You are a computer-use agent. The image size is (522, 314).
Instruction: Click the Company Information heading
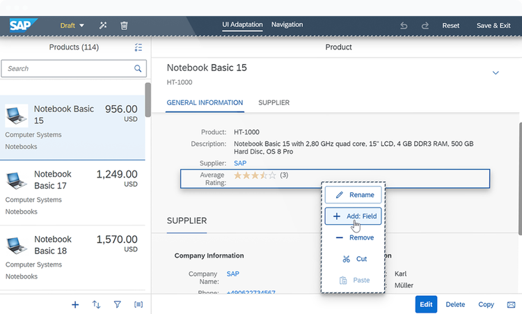[209, 256]
